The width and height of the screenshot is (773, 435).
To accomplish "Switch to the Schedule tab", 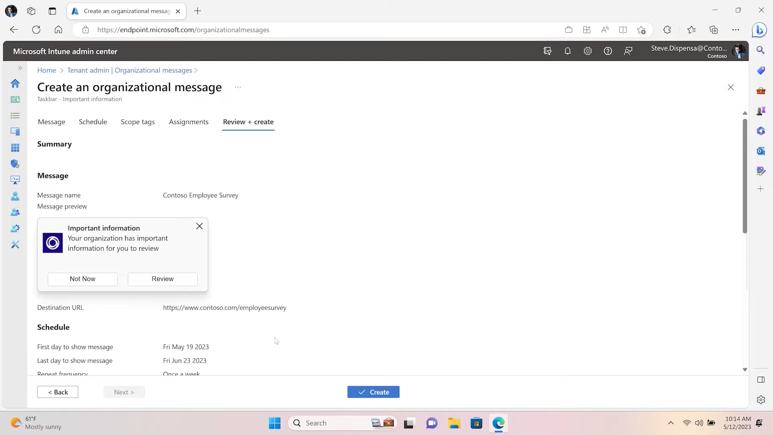I will (x=93, y=122).
